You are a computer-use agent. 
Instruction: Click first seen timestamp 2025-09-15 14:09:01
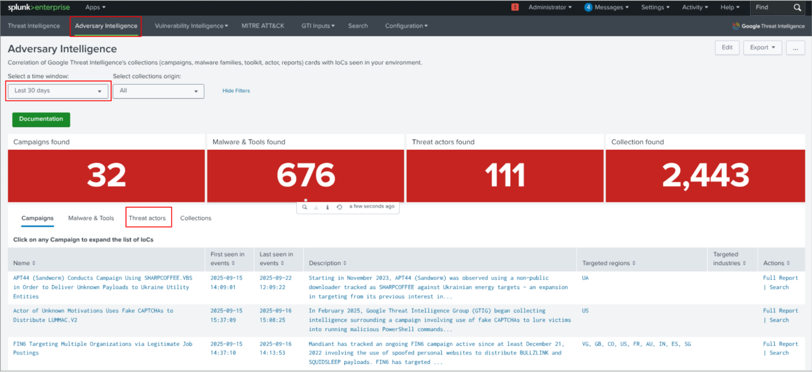pos(226,283)
